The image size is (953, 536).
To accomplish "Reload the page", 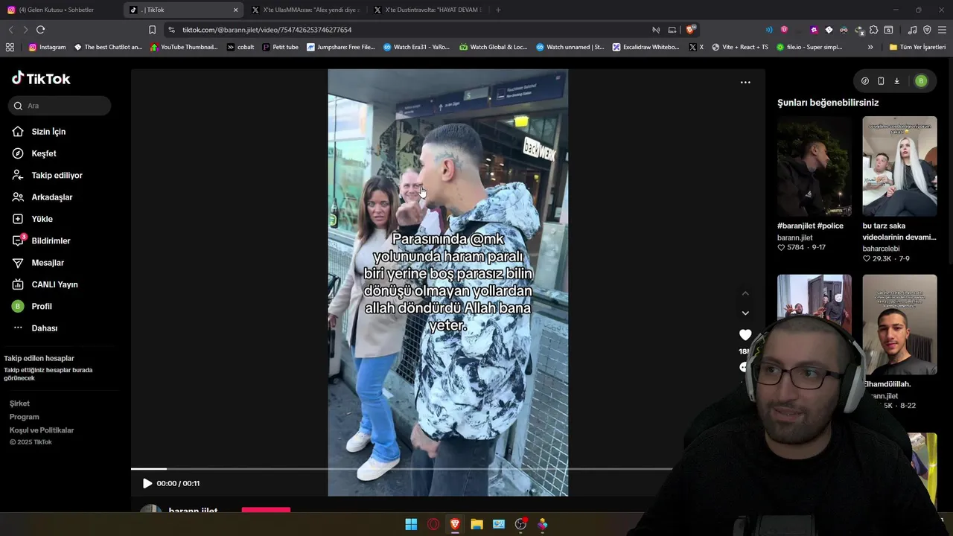I will 40,30.
